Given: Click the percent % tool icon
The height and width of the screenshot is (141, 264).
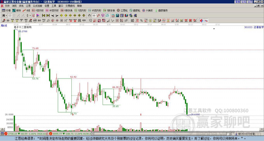Looking at the screenshot, I should point(142,21).
